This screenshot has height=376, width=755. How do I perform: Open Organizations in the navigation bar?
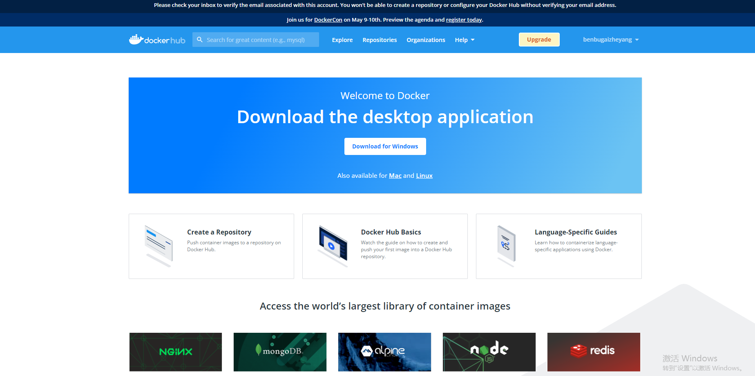tap(426, 40)
